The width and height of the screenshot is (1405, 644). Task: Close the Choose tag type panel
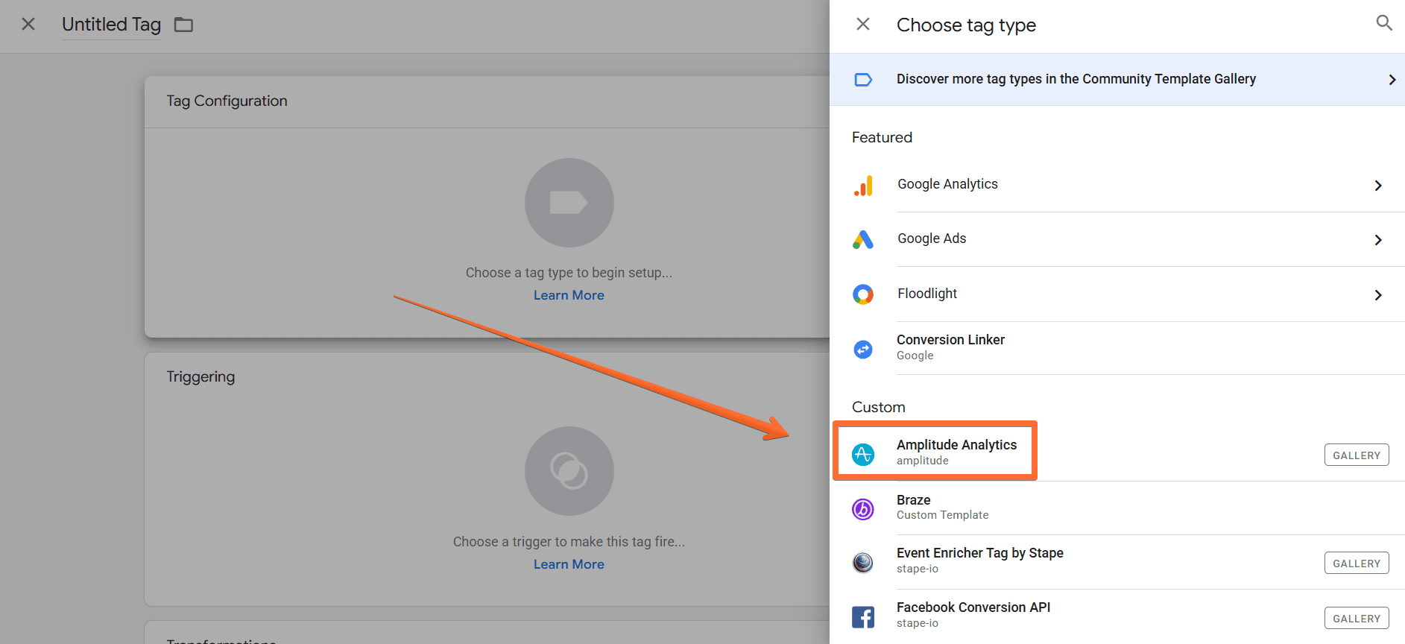coord(863,24)
